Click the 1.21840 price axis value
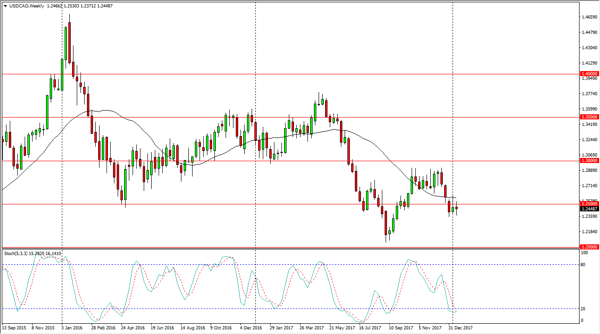 point(589,232)
